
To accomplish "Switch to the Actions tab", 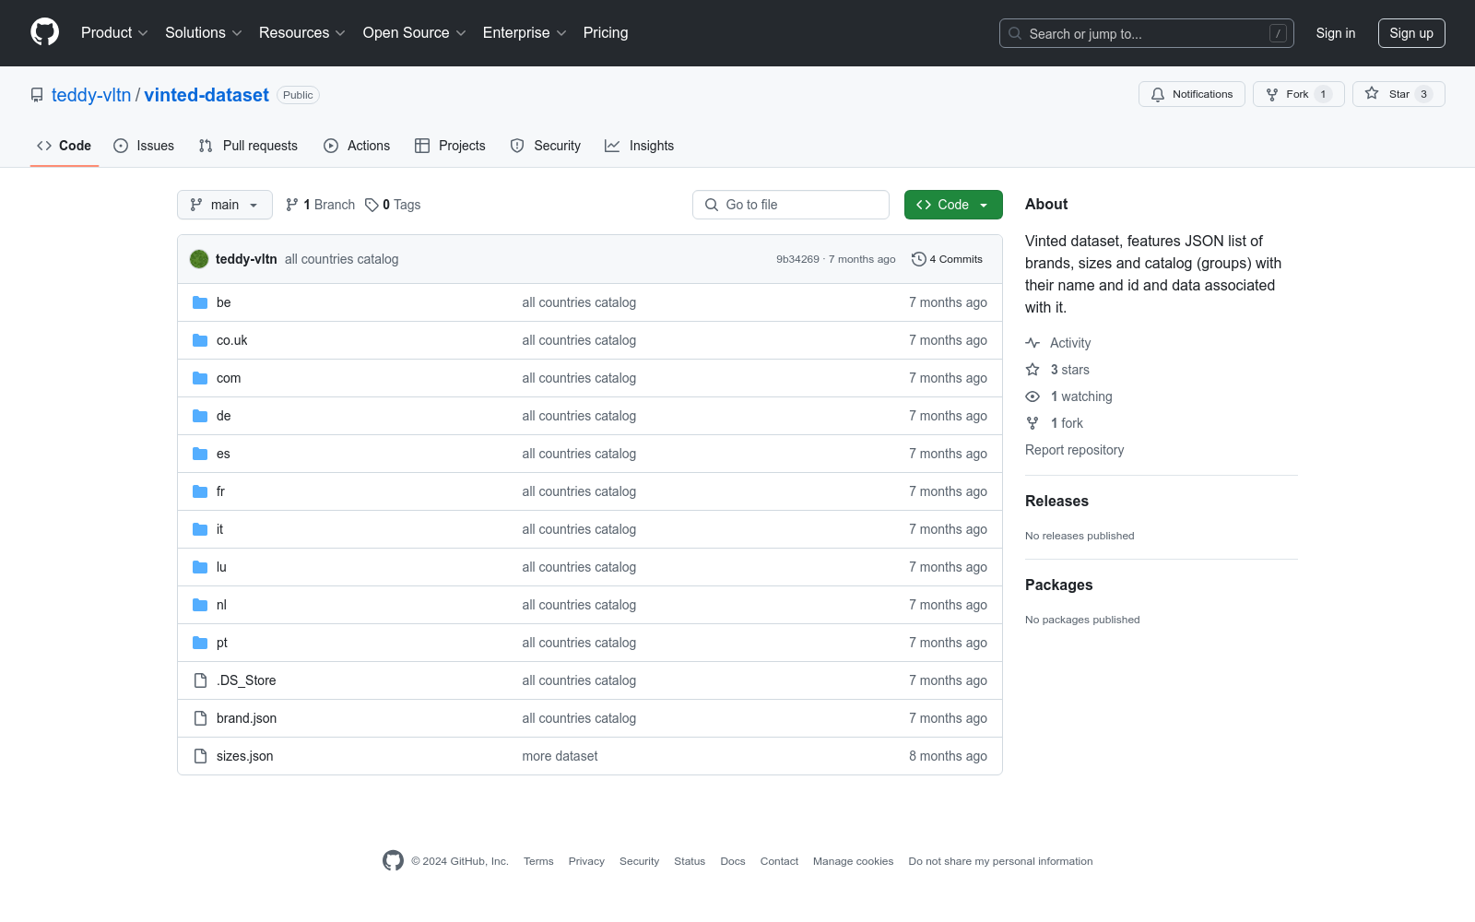I will 357,146.
